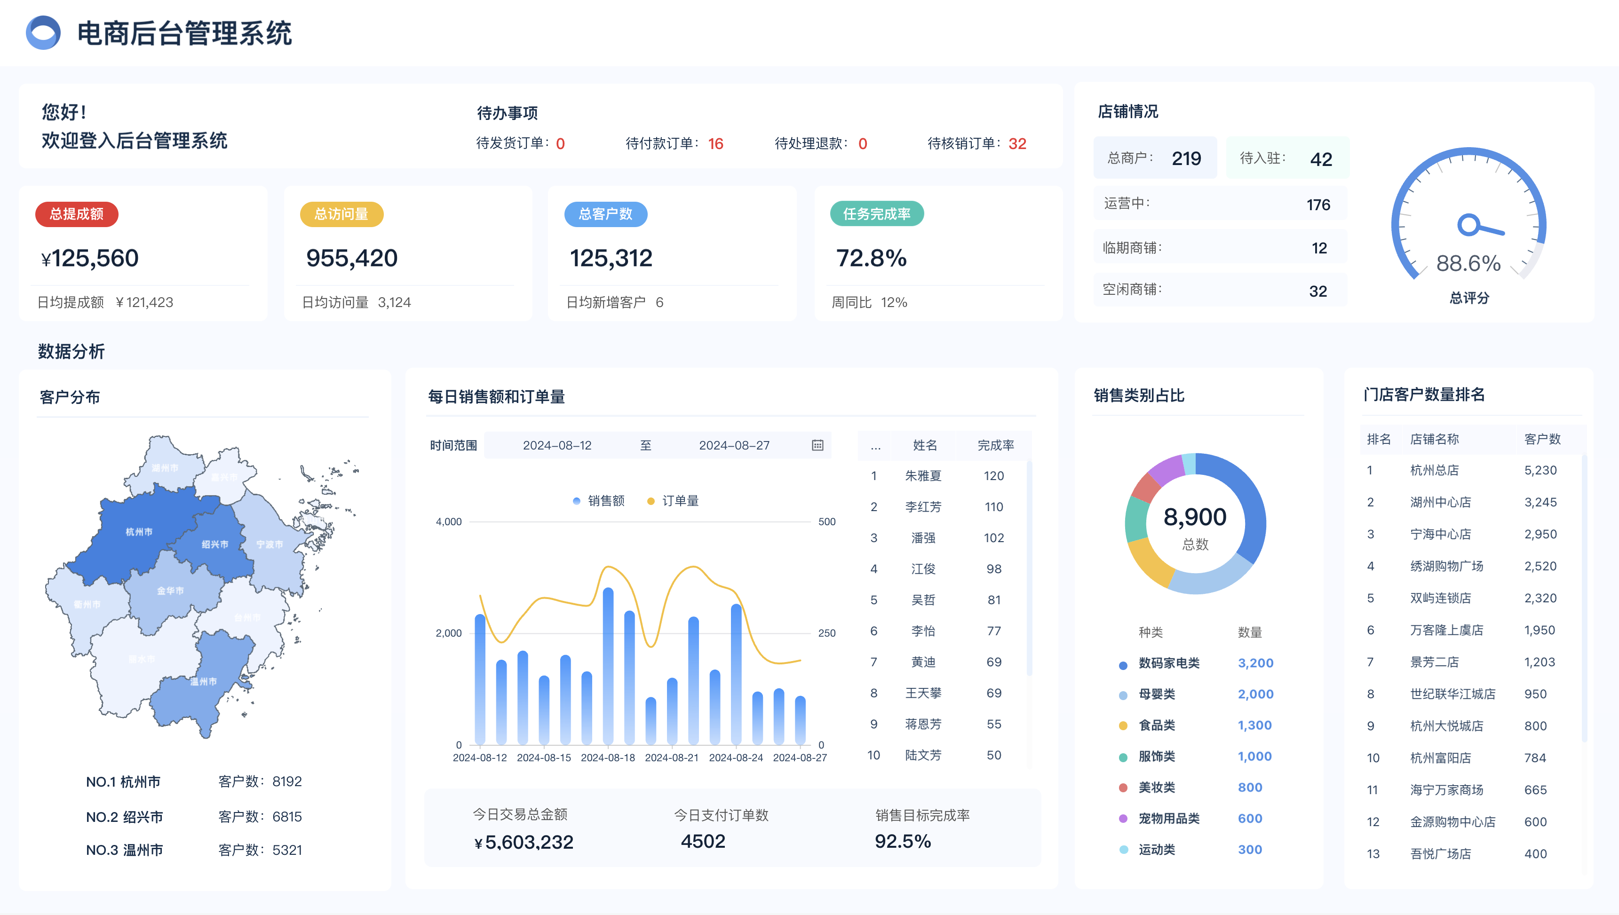
Task: Open 待核销订单 count 32
Action: pyautogui.click(x=1017, y=144)
